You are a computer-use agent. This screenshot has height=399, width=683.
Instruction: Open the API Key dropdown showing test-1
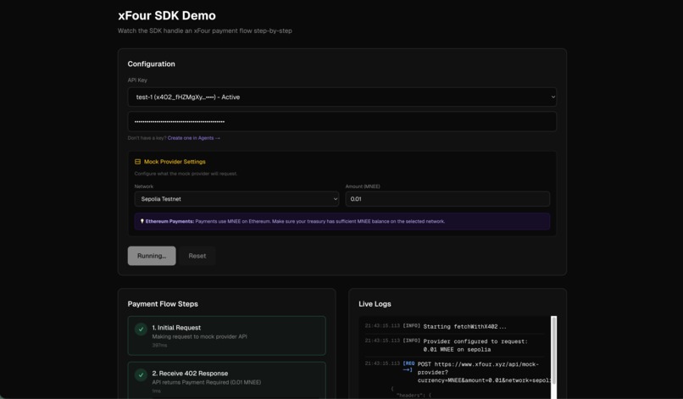[342, 97]
